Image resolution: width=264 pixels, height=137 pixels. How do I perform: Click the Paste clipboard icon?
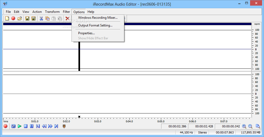click(54, 18)
